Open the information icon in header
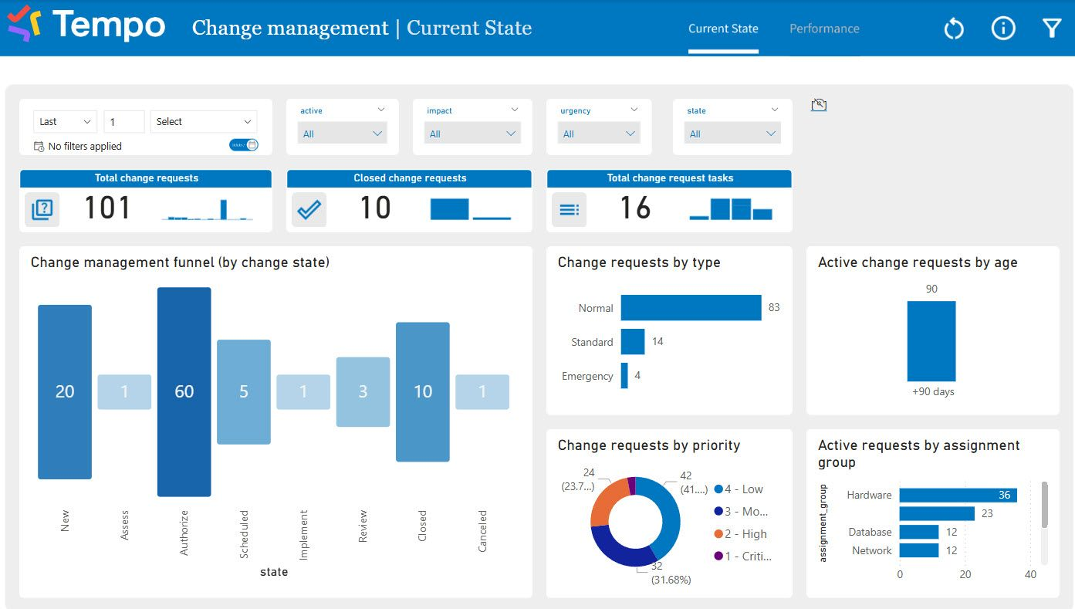 (x=1002, y=29)
